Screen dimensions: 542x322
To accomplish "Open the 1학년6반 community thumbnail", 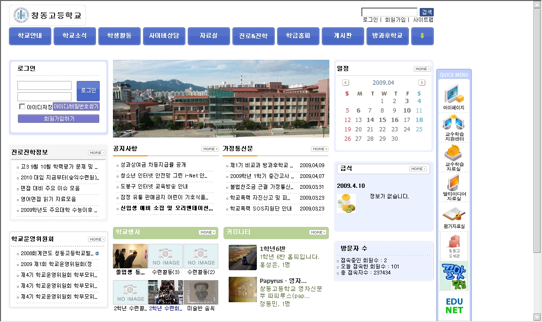I will click(x=242, y=258).
